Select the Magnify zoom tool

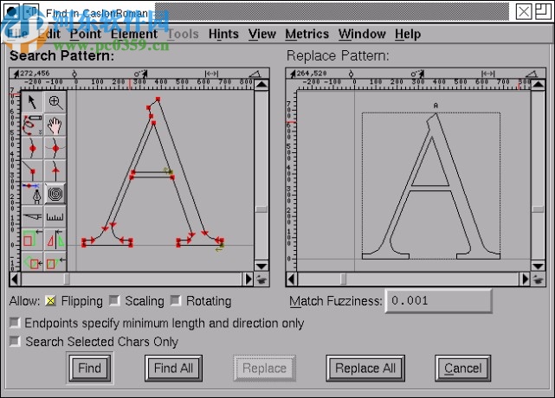tap(55, 102)
